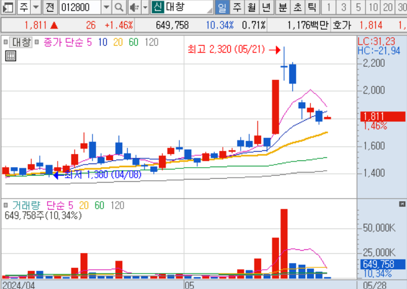Click the blue 10 moving average label
The image size is (407, 289).
103,42
